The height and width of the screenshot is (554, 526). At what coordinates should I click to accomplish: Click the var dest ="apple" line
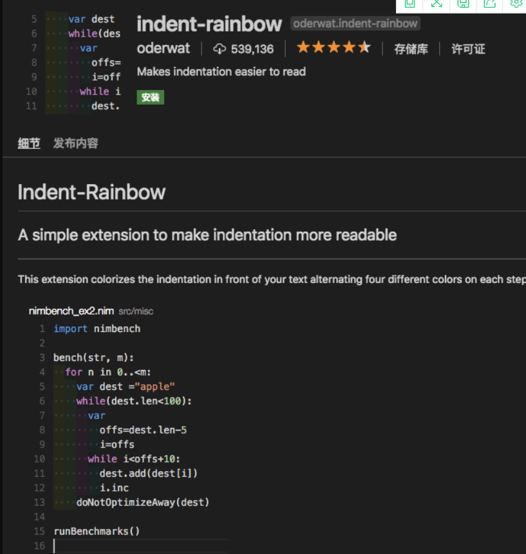(126, 387)
